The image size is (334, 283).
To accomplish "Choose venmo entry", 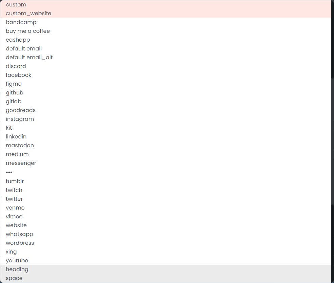I will [166, 208].
